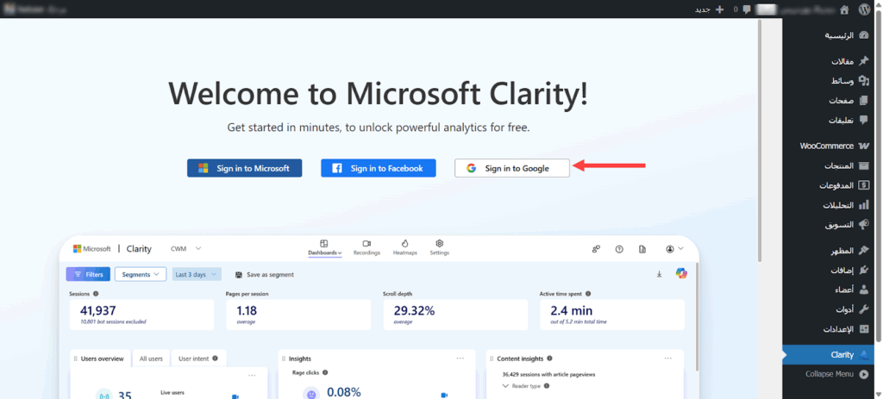Sign in to Microsoft

click(244, 168)
